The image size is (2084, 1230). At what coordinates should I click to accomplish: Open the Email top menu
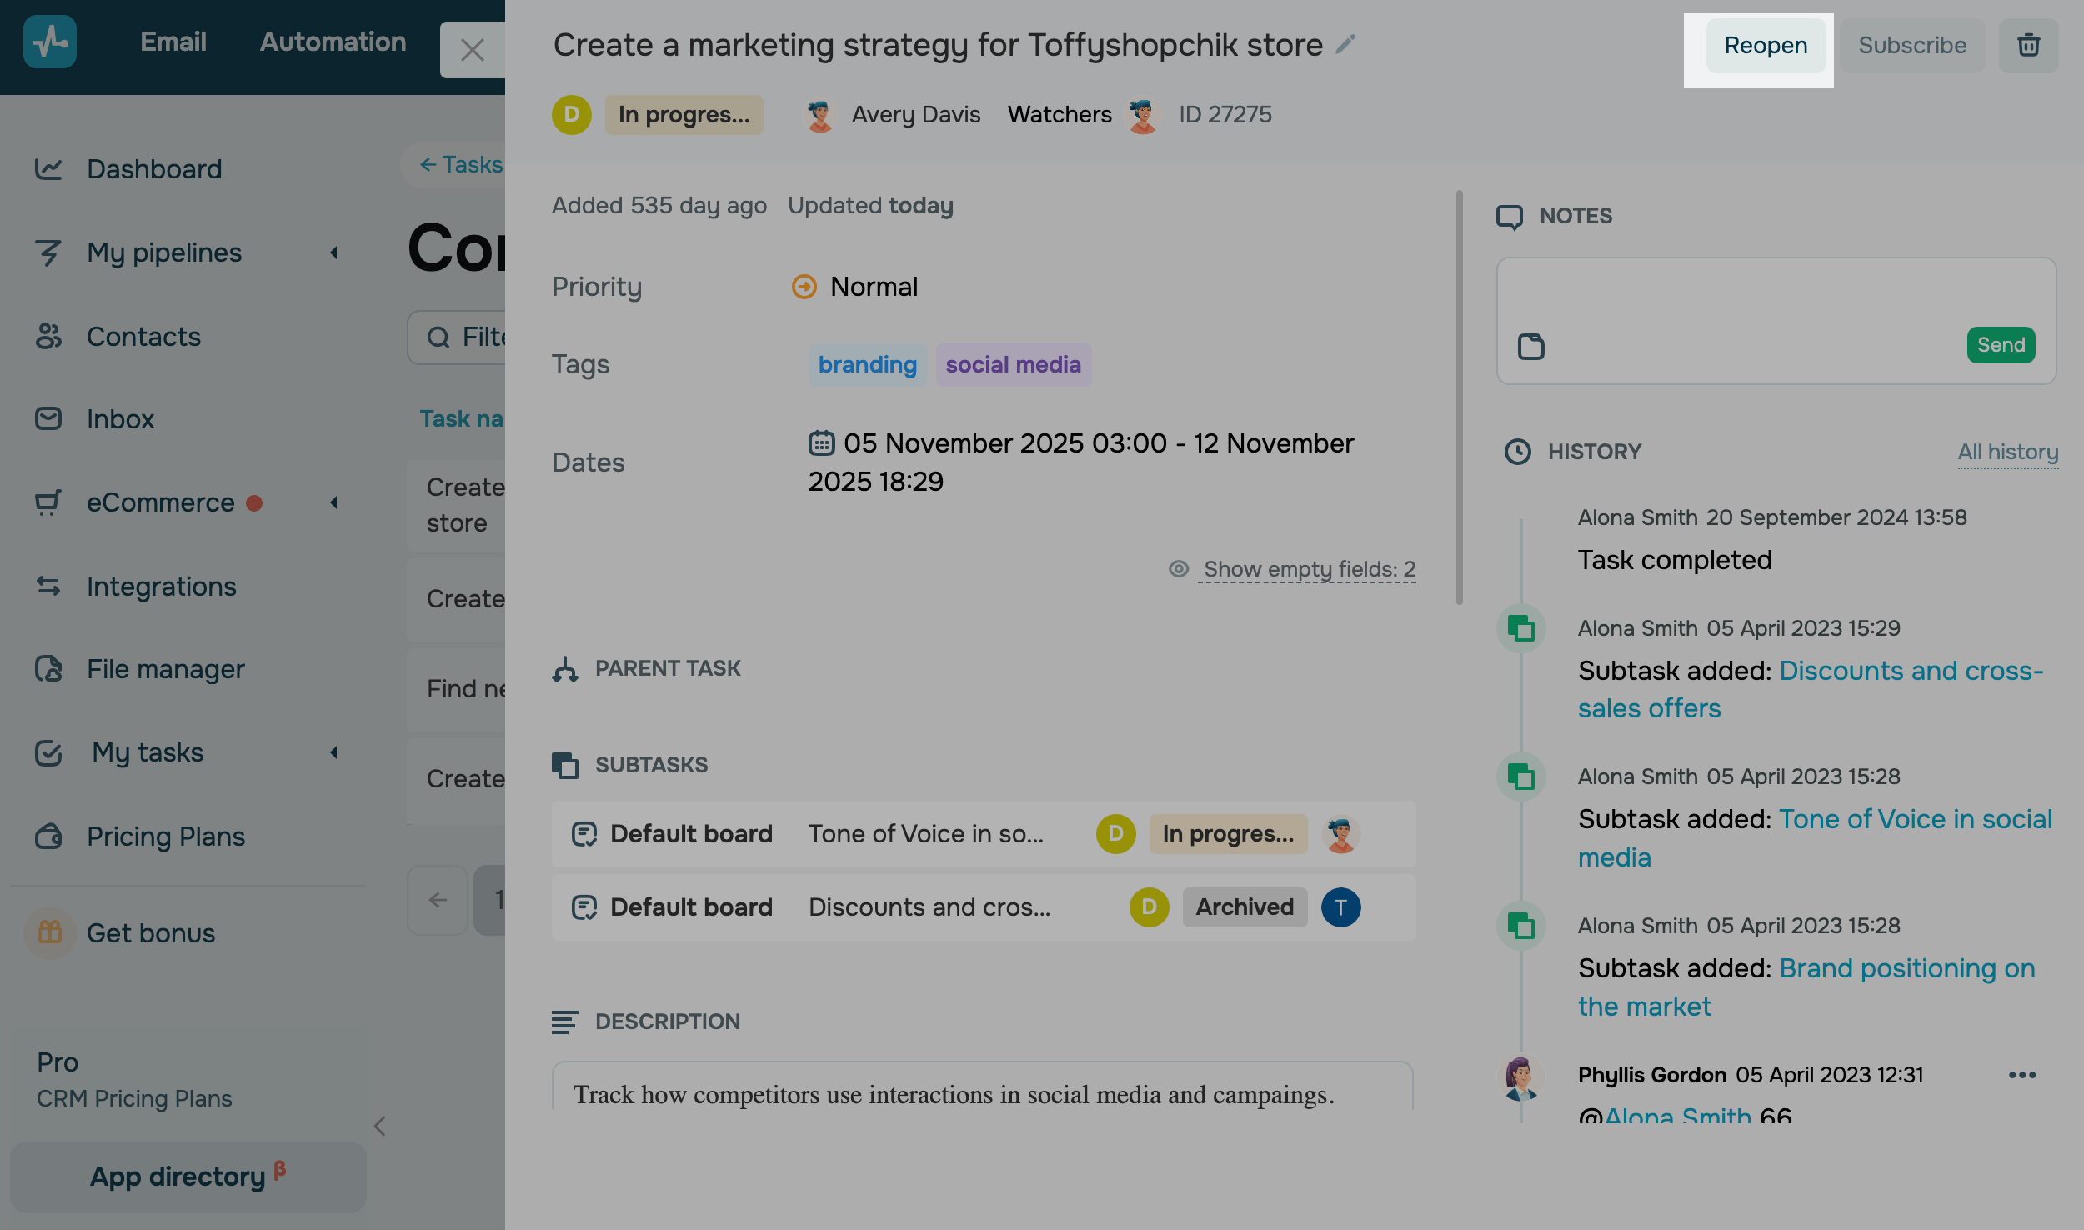point(173,42)
